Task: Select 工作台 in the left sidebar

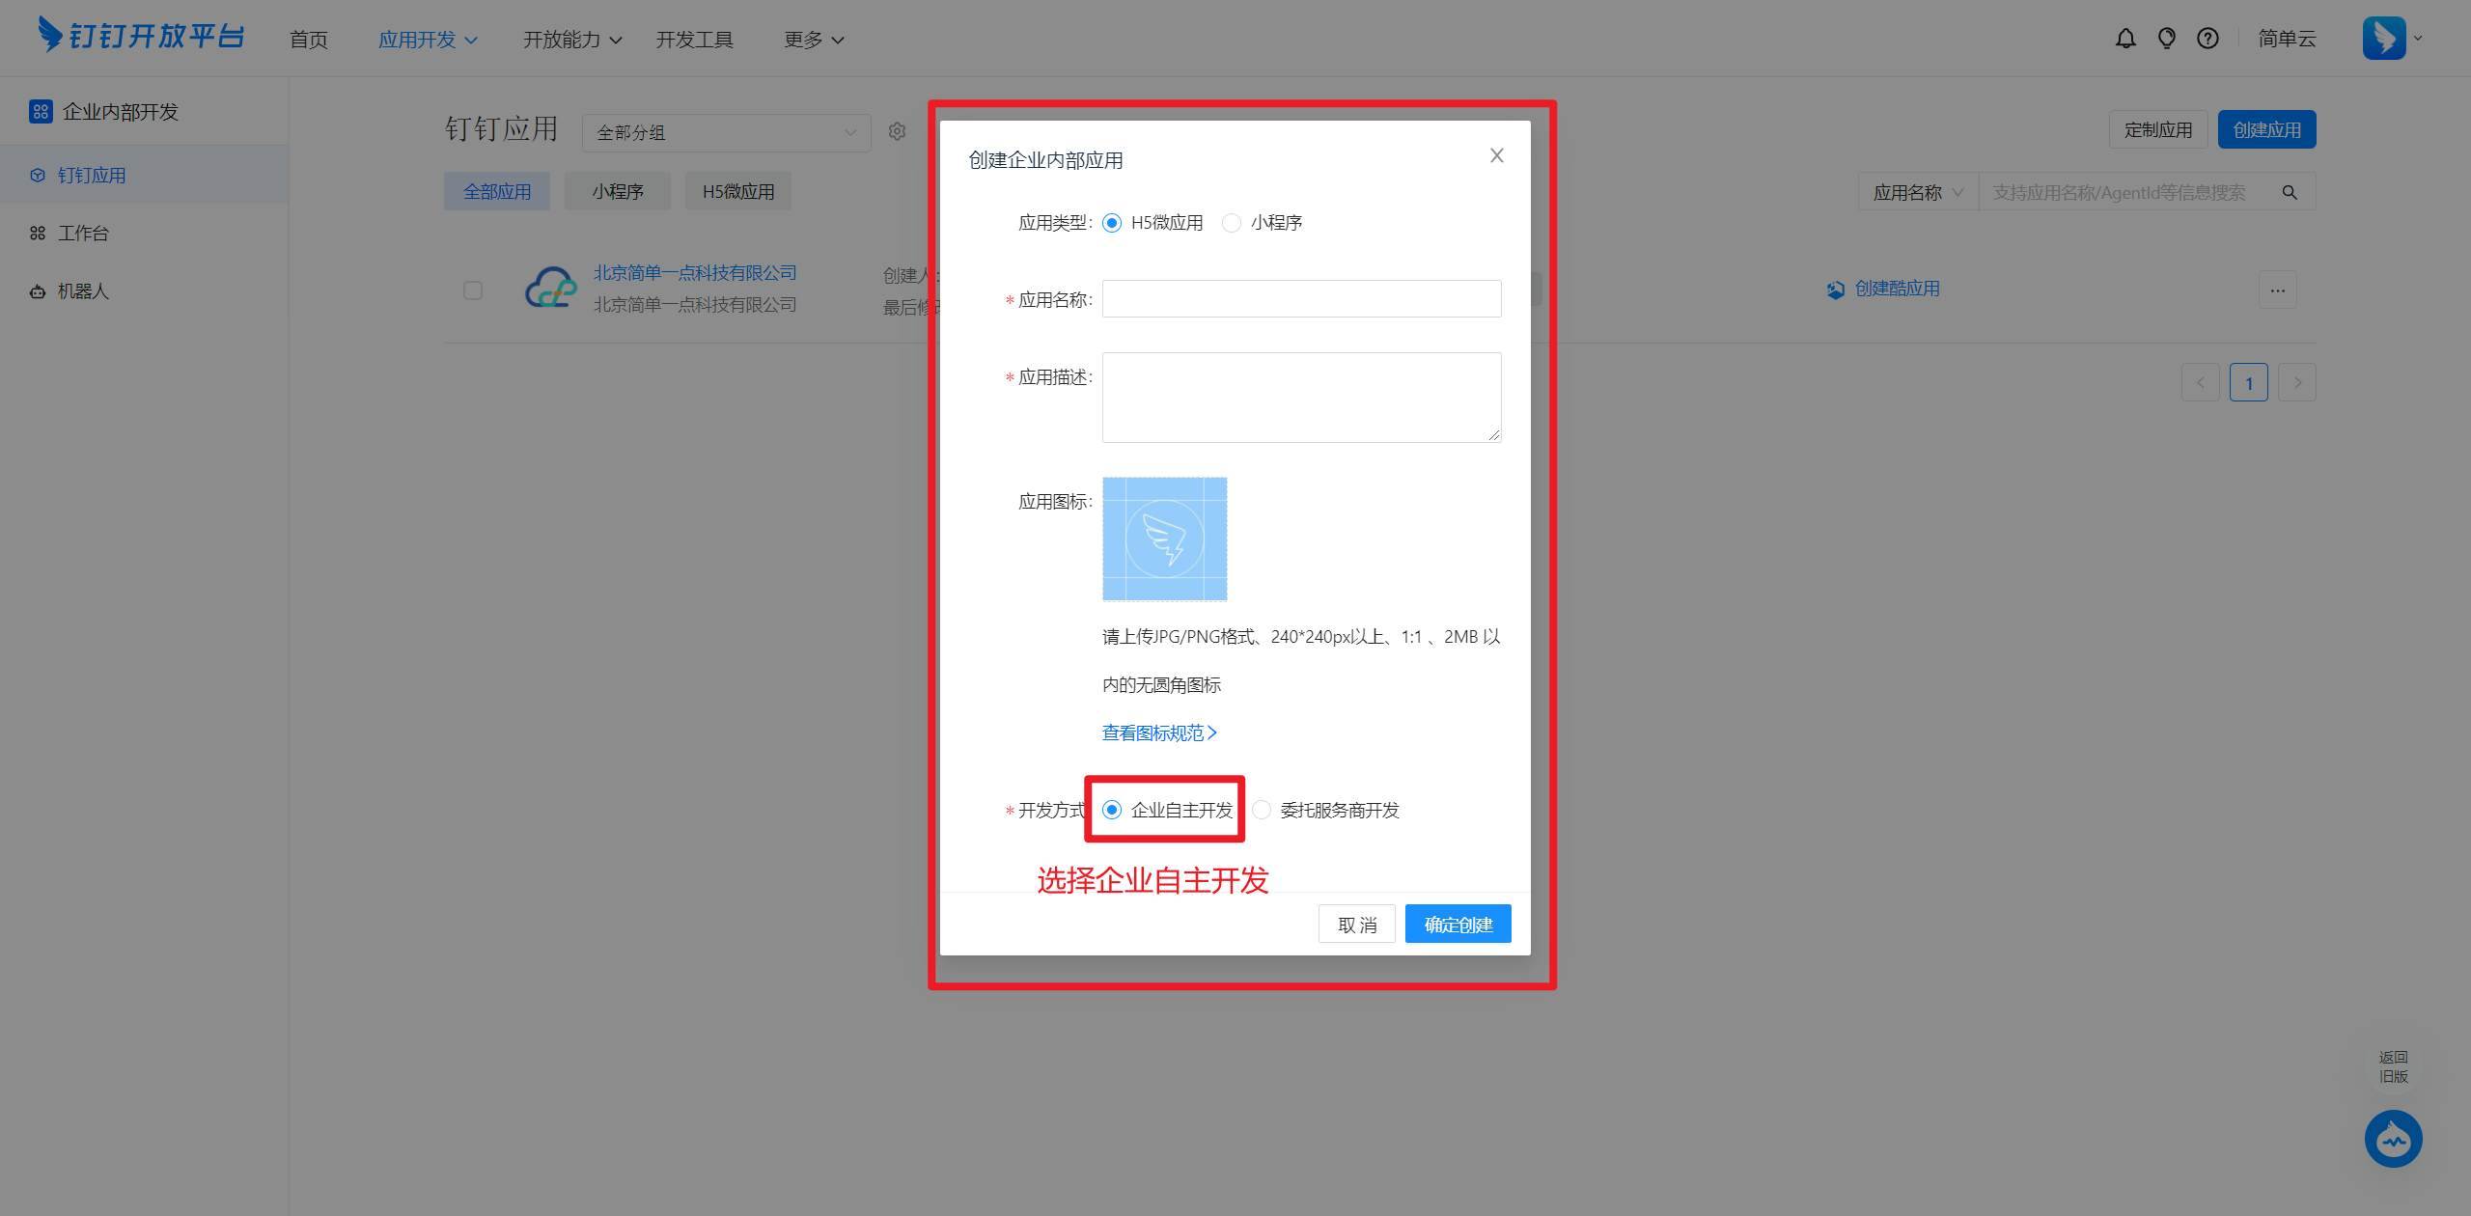Action: (84, 233)
